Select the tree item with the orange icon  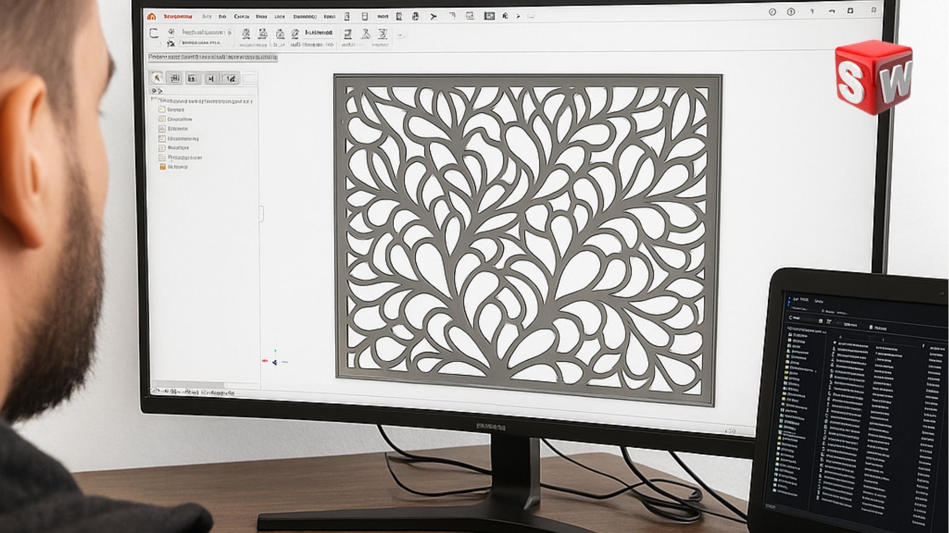(x=173, y=167)
